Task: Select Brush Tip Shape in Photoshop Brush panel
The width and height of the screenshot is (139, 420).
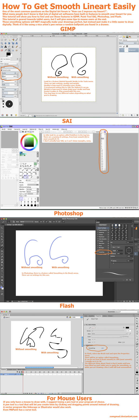Action: [x=103, y=228]
